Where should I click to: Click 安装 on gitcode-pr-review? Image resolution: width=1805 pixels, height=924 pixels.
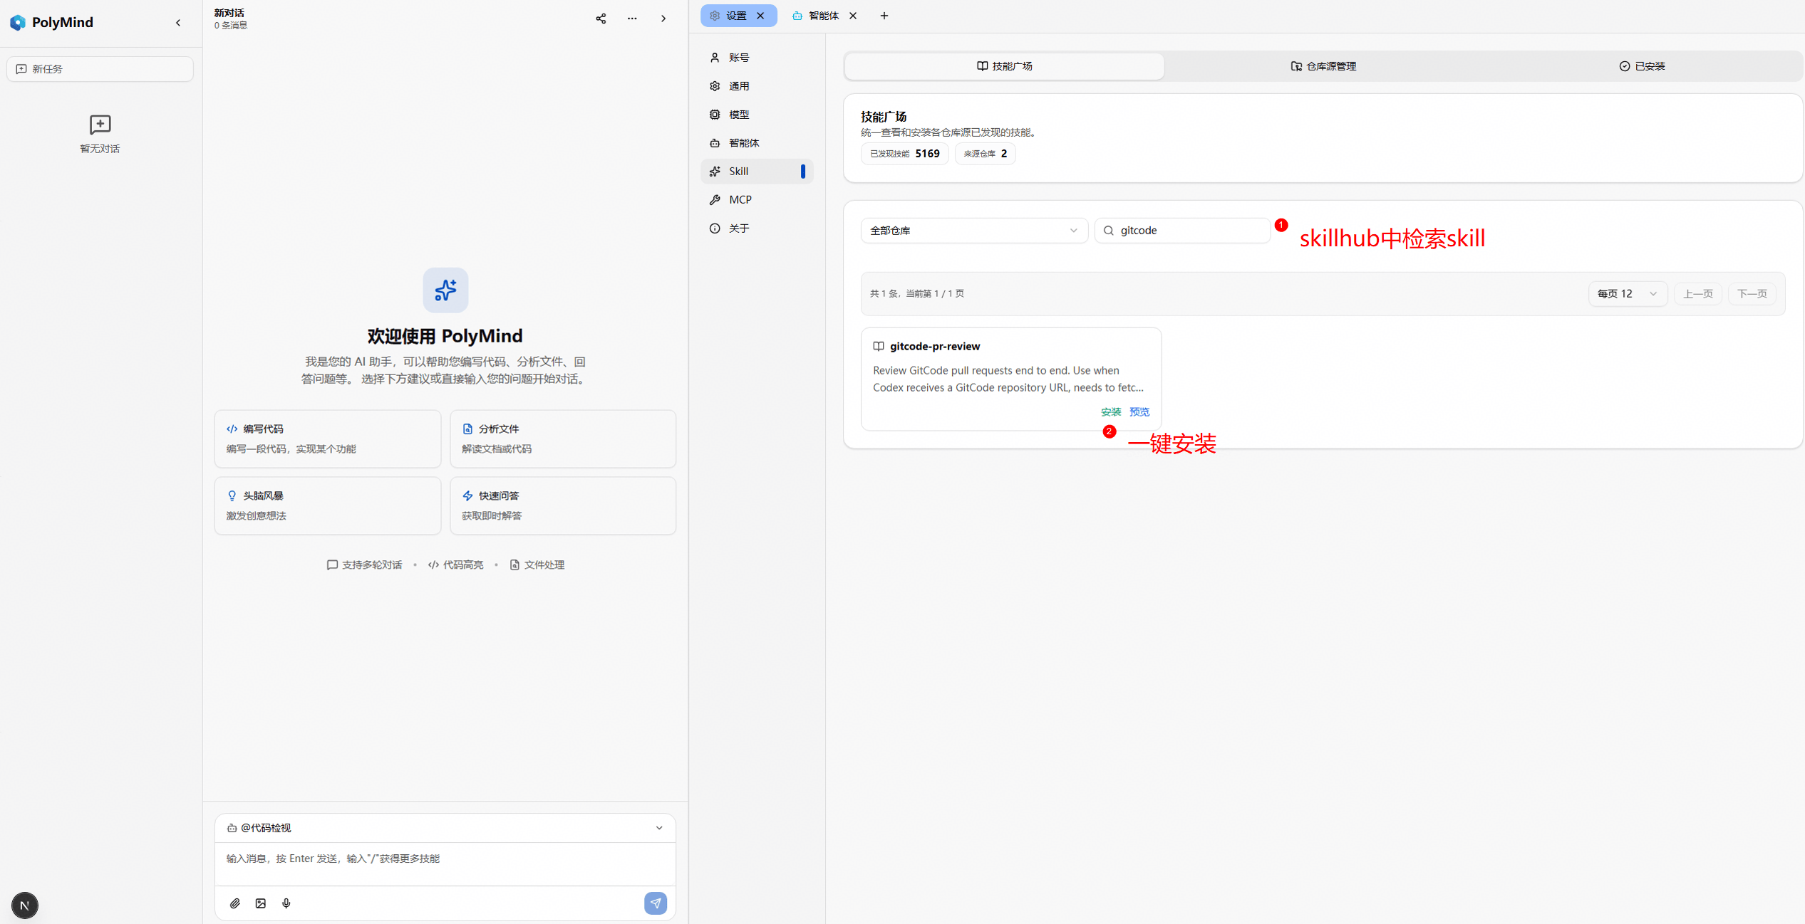(x=1111, y=412)
